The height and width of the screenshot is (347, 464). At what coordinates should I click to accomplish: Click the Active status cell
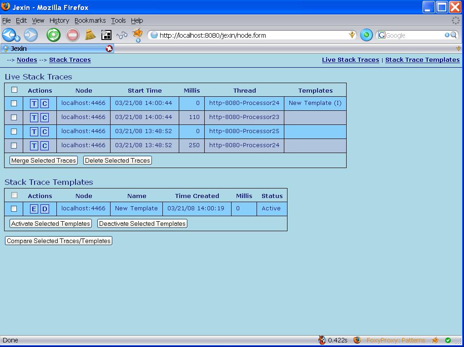[x=272, y=208]
